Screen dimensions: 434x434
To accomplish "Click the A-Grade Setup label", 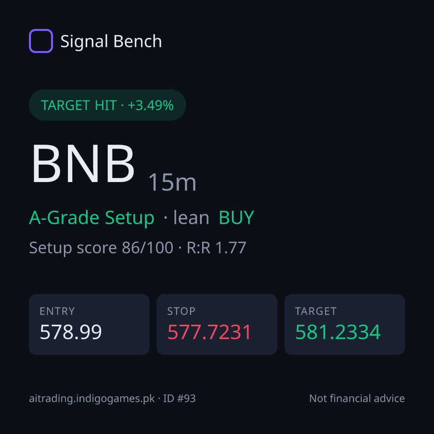I will [x=92, y=218].
